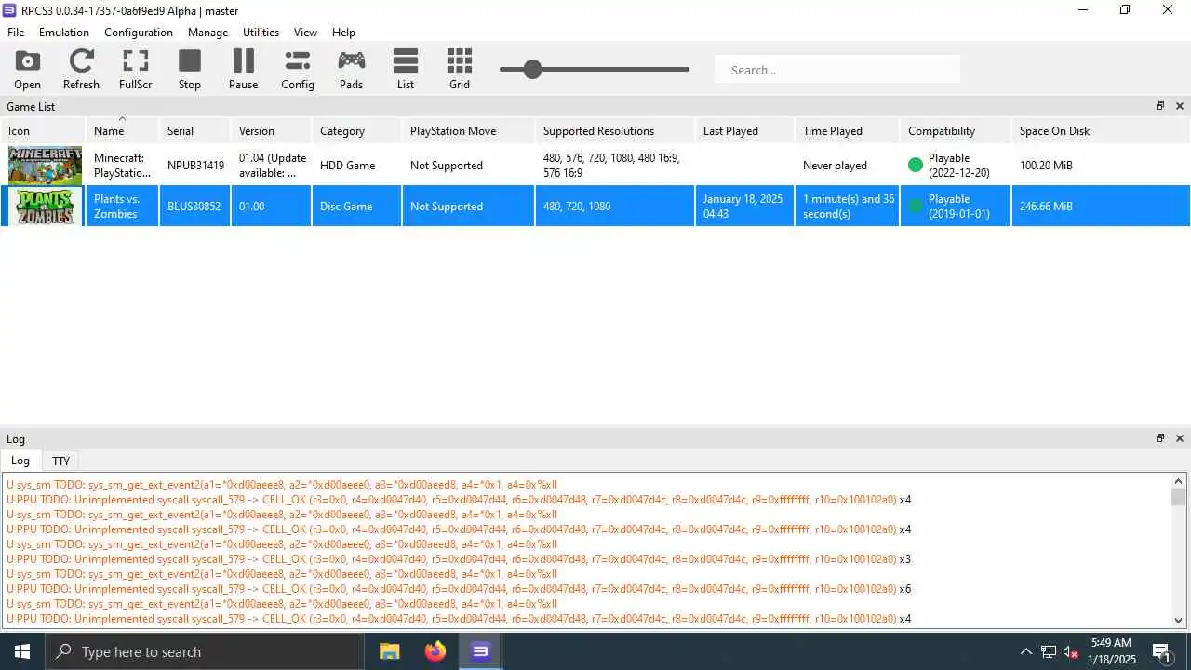The image size is (1191, 670).
Task: Sort by the Space On Disk column header
Action: click(x=1101, y=130)
